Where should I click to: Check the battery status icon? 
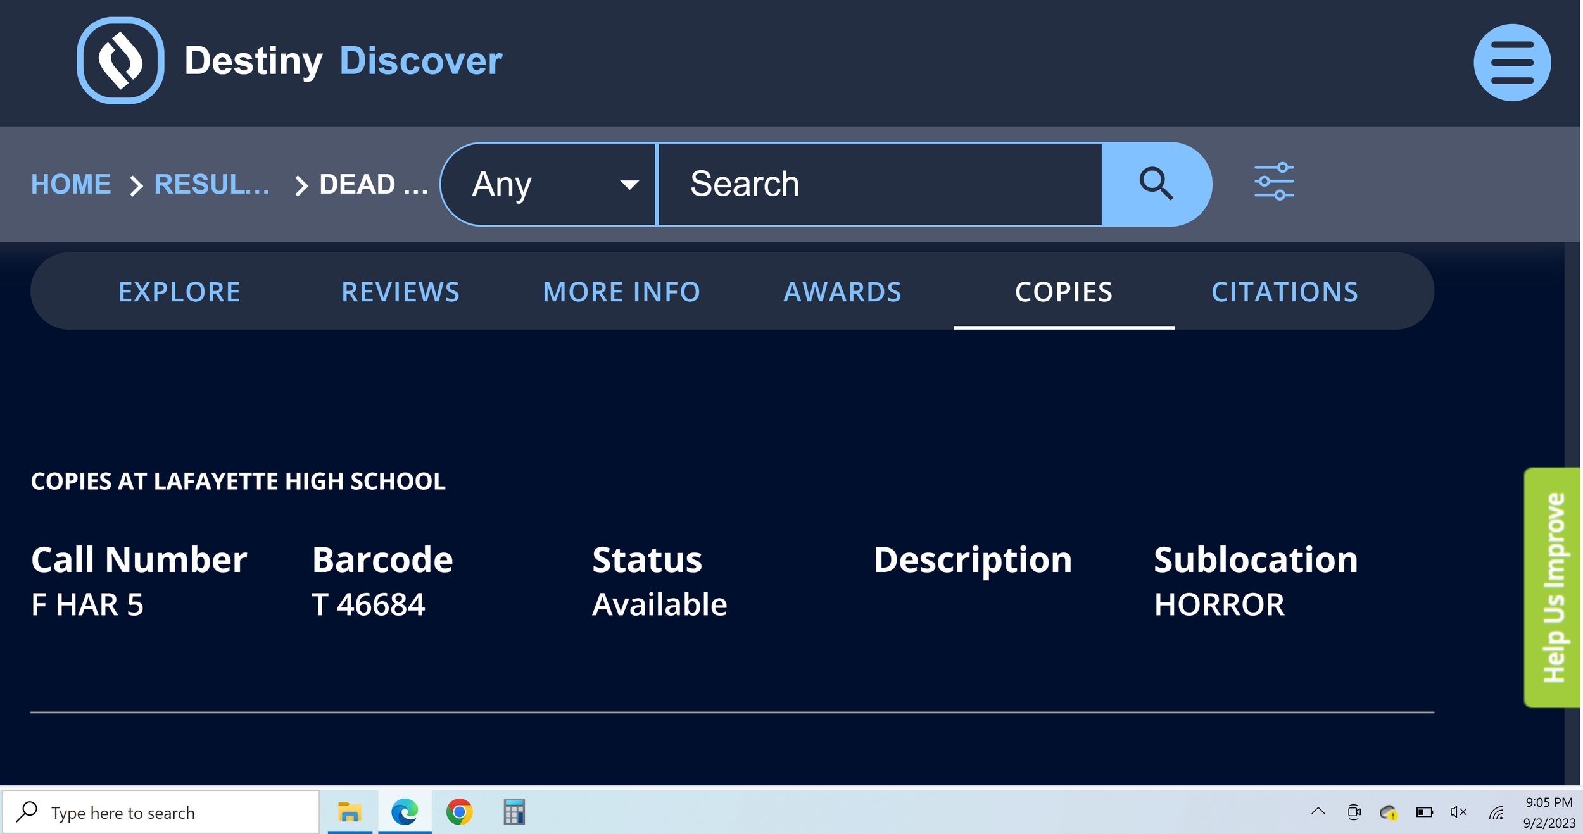(1424, 812)
